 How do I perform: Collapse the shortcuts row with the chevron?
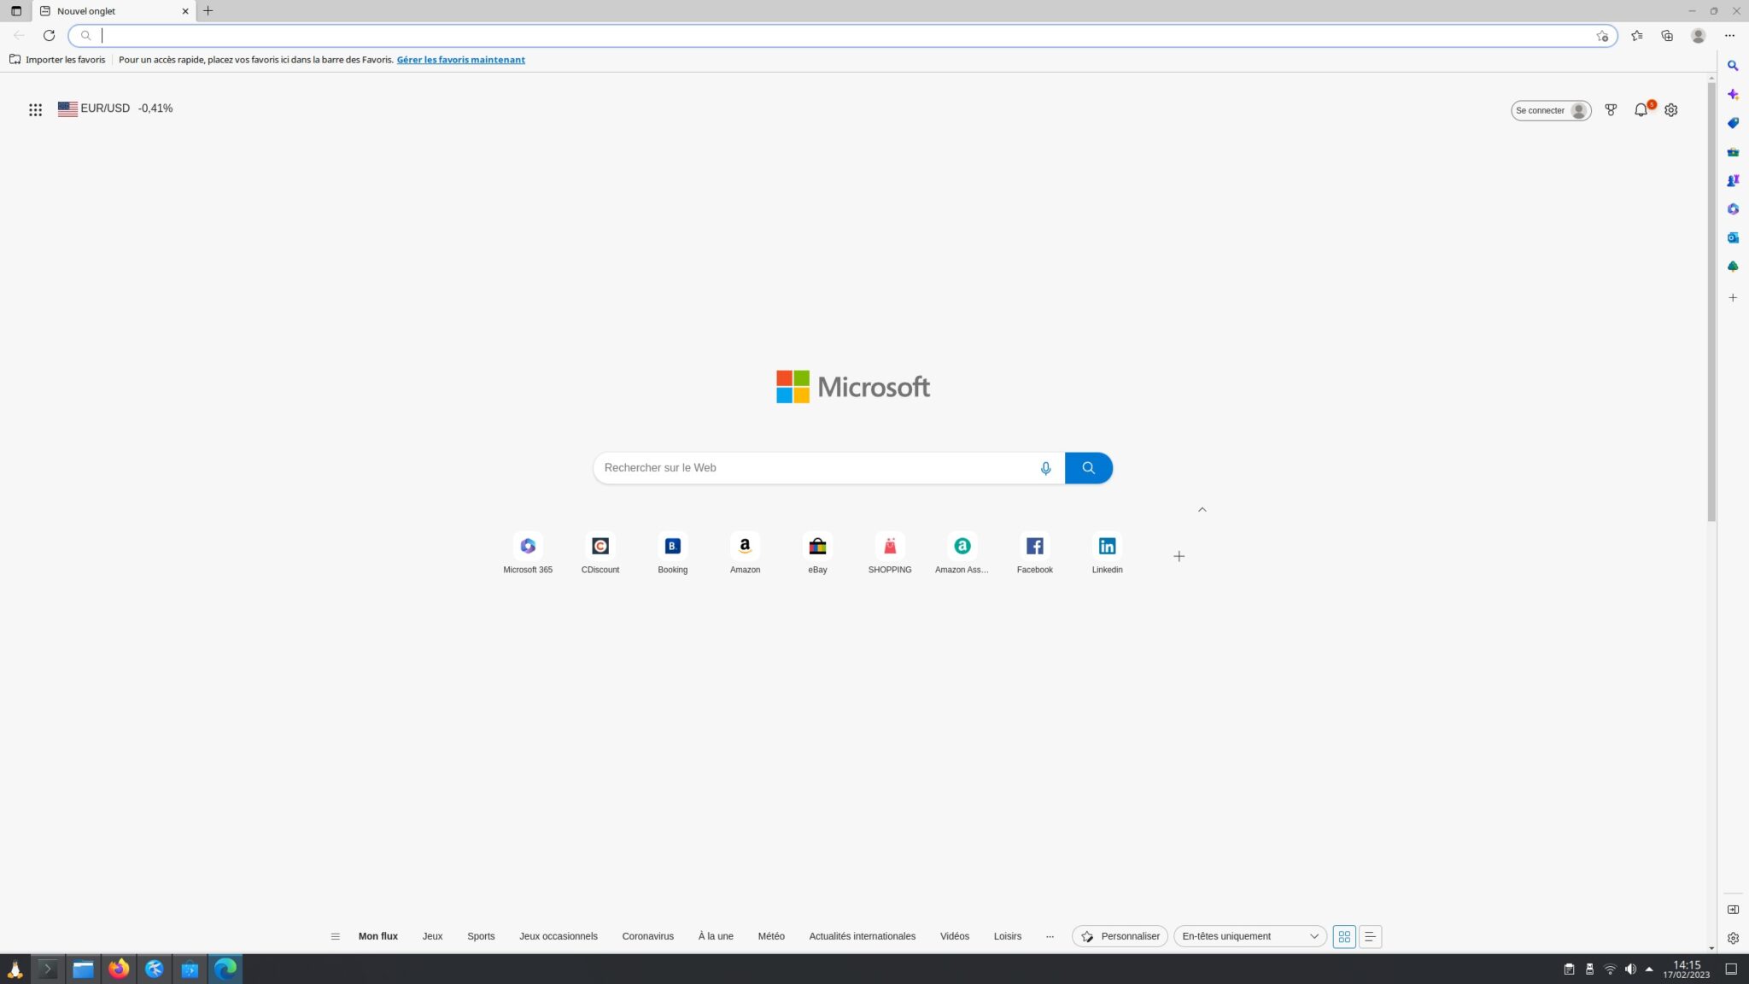pyautogui.click(x=1202, y=509)
